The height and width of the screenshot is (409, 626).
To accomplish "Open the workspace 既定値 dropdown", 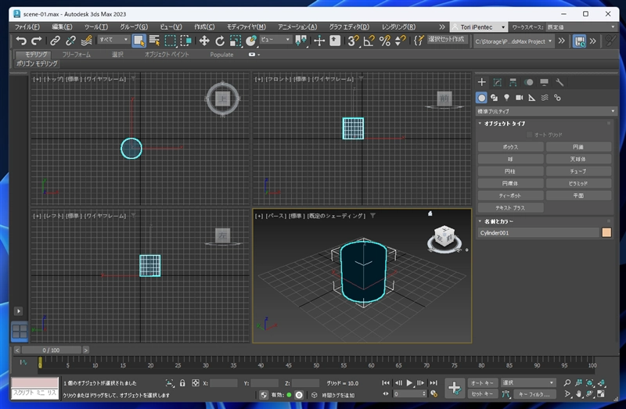I will coord(581,27).
